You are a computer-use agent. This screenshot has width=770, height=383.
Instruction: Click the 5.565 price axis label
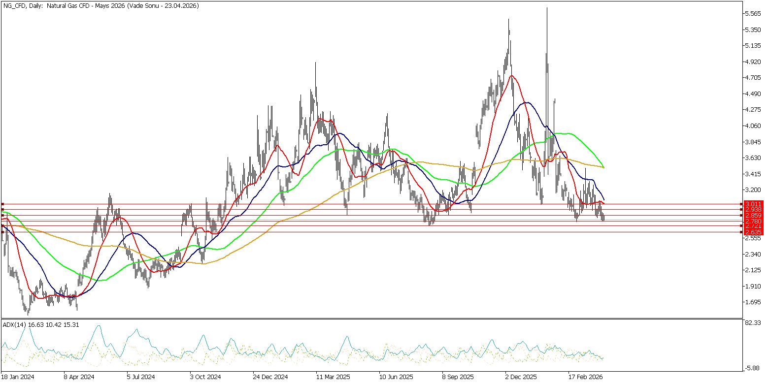coord(754,14)
